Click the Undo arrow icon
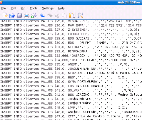 [x=43, y=16]
